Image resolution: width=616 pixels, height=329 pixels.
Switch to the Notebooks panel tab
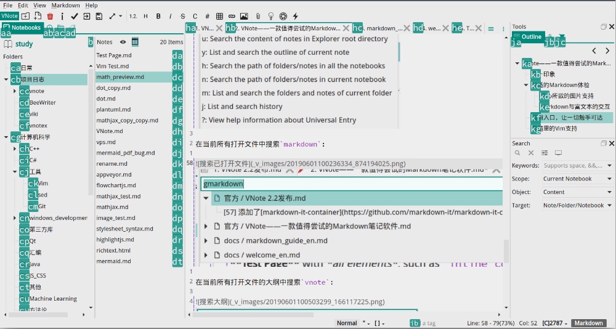tap(25, 28)
